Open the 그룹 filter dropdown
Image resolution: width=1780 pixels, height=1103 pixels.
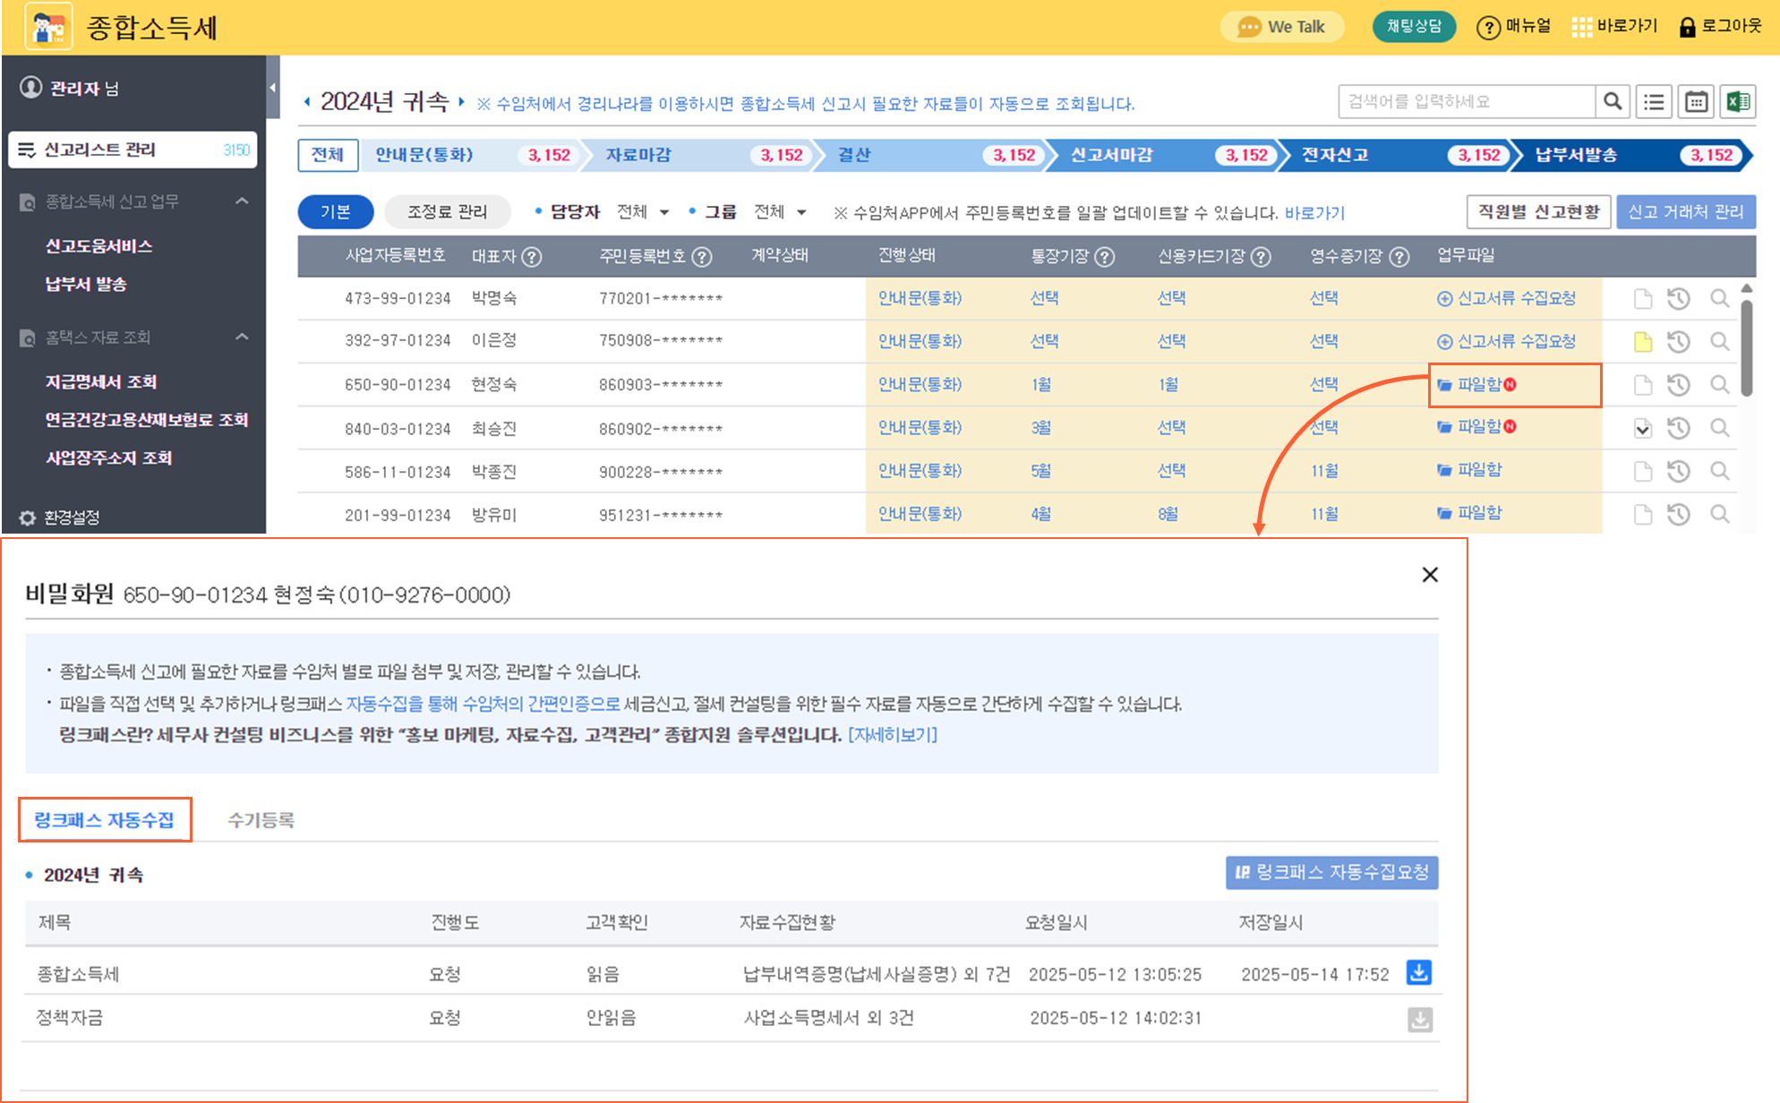point(780,212)
